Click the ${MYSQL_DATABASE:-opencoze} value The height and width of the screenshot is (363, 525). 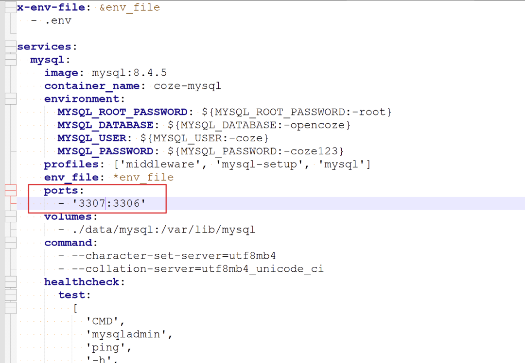tap(259, 125)
